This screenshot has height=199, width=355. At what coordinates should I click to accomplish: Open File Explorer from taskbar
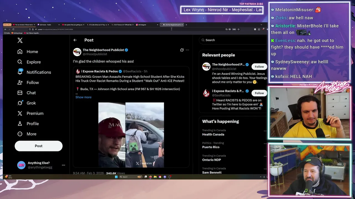pos(155,177)
